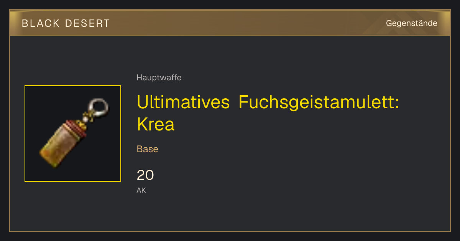Click the gold header banner
The width and height of the screenshot is (460, 241).
(x=230, y=23)
